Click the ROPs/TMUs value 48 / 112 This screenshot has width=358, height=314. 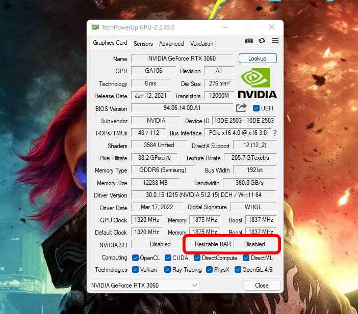pyautogui.click(x=148, y=133)
